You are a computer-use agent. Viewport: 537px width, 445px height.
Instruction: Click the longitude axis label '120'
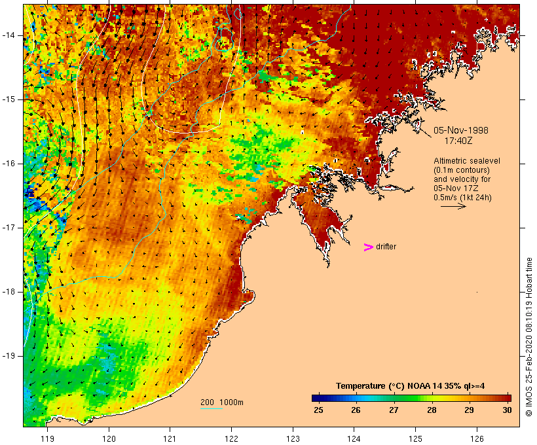109,438
